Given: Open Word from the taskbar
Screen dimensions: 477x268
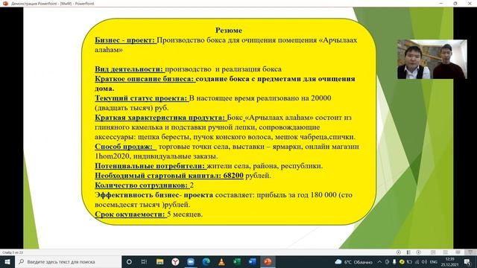Looking at the screenshot, I should pyautogui.click(x=252, y=261).
